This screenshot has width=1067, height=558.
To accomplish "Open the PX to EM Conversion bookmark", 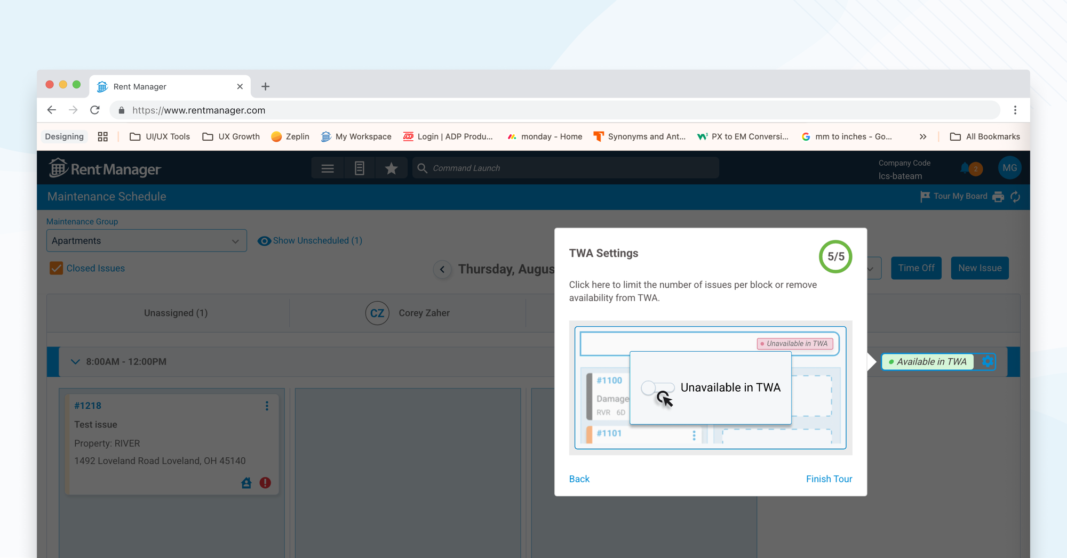I will [743, 136].
